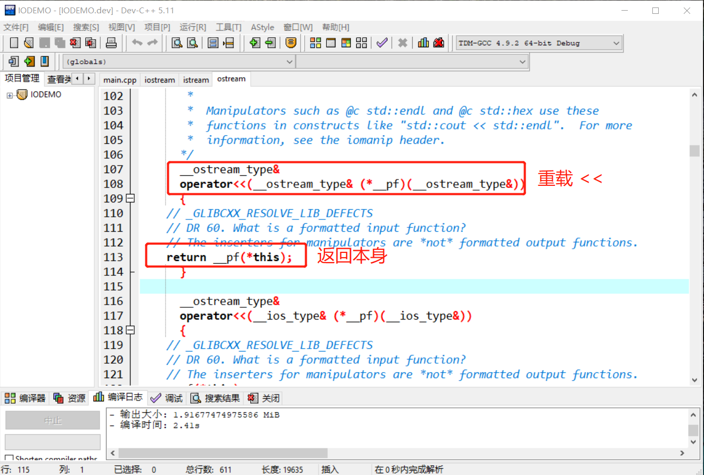
Task: Click the editor vertical scrollbar thumb
Action: pos(694,151)
